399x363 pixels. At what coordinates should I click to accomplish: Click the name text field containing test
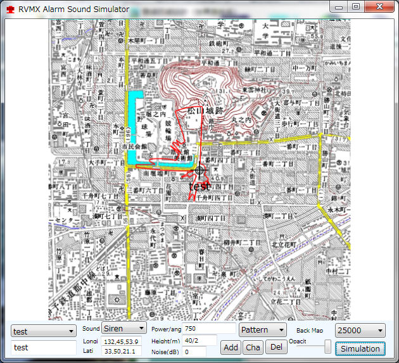(x=44, y=347)
